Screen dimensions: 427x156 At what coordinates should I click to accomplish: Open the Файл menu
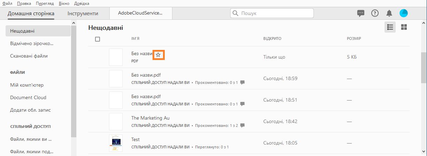point(7,3)
